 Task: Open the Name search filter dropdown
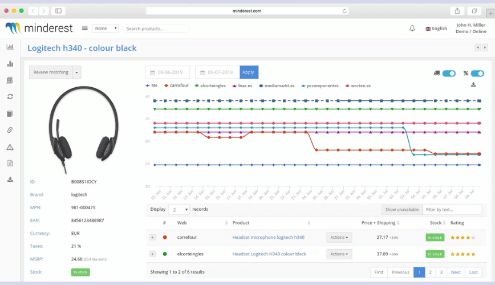point(106,28)
